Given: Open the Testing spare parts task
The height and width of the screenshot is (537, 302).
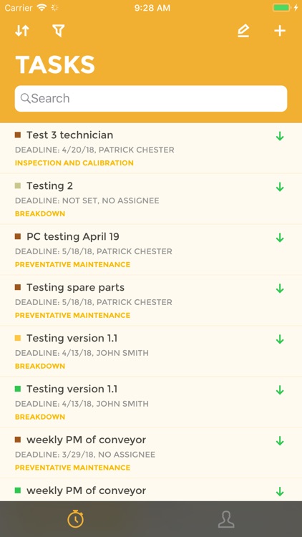Looking at the screenshot, I should tap(151, 301).
